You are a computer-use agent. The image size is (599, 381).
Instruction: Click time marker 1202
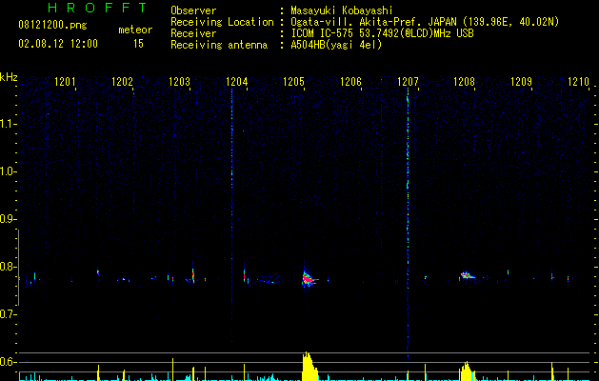click(x=122, y=81)
